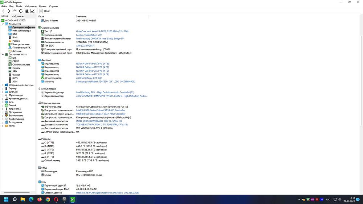Go up one level with the up arrow icon
The height and width of the screenshot is (204, 363).
15,11
